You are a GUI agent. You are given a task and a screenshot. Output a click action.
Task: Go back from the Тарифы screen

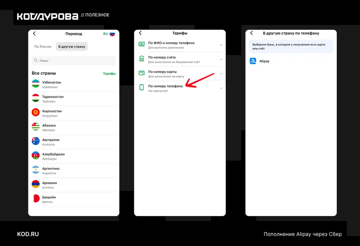140,33
